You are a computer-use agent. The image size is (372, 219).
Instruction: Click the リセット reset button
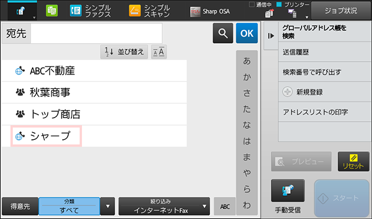pyautogui.click(x=353, y=162)
